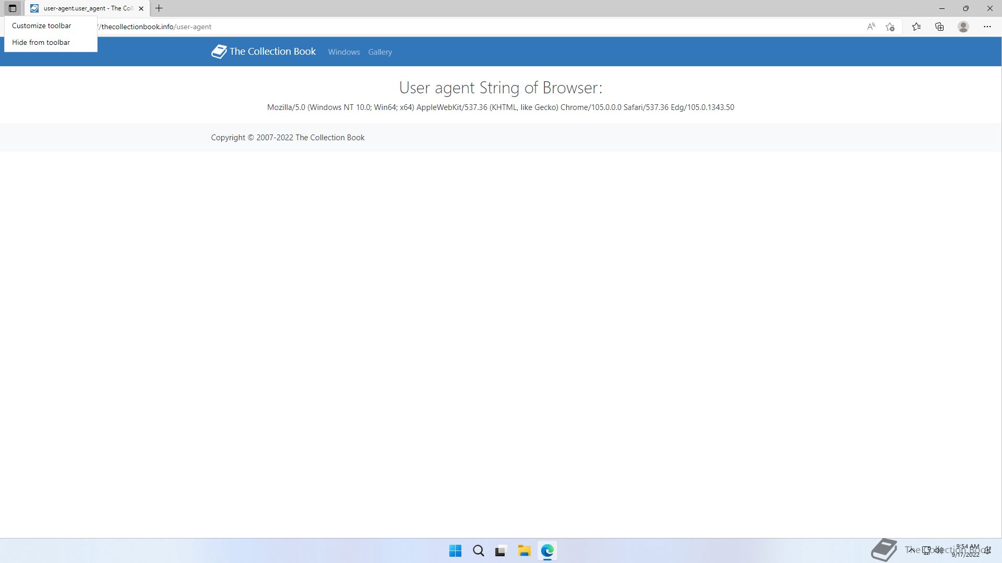1002x563 pixels.
Task: Open the taskbar clock and date
Action: [x=966, y=551]
